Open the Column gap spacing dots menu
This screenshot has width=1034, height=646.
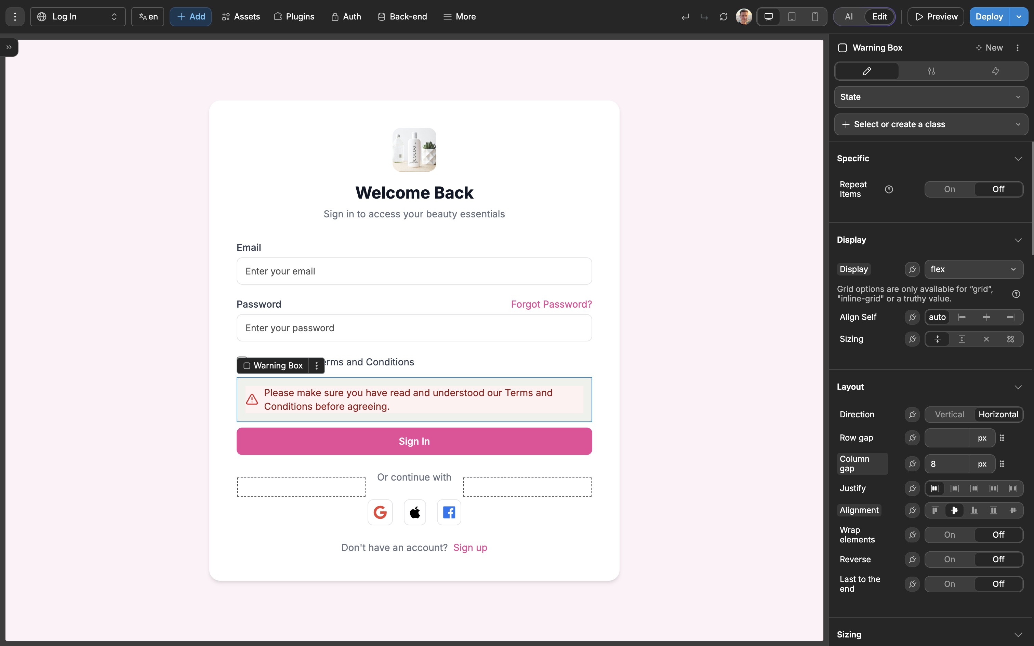coord(1002,463)
